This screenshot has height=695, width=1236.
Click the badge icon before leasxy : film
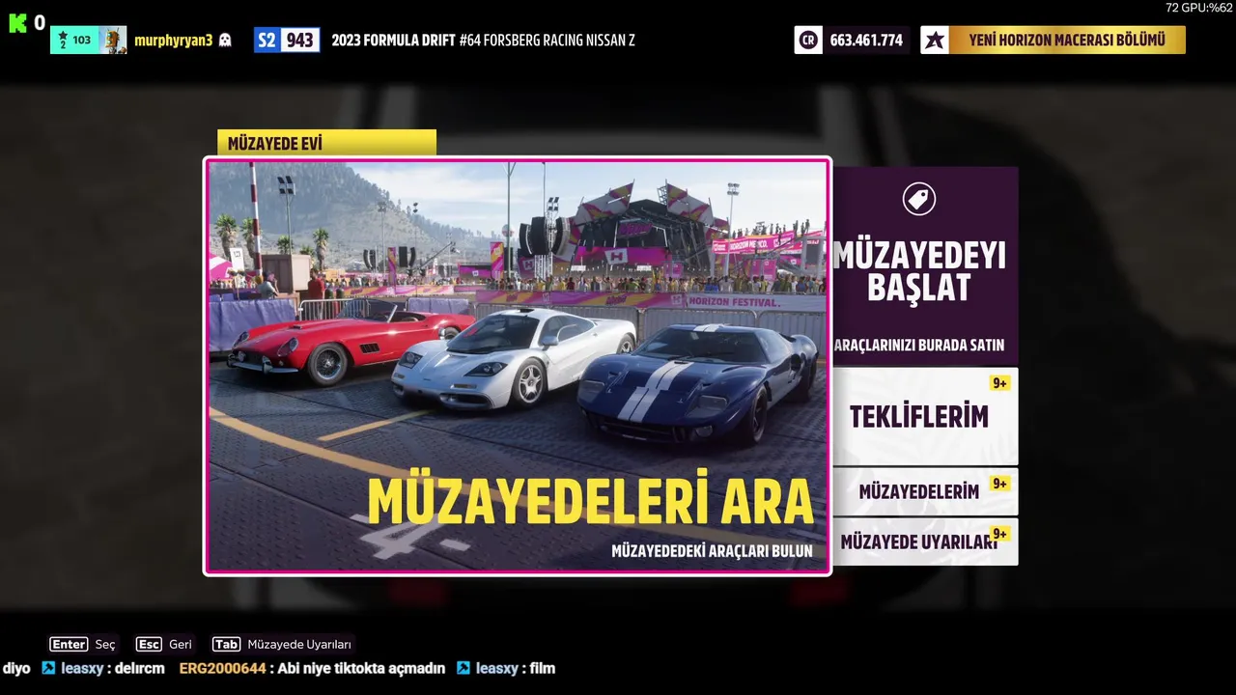463,668
